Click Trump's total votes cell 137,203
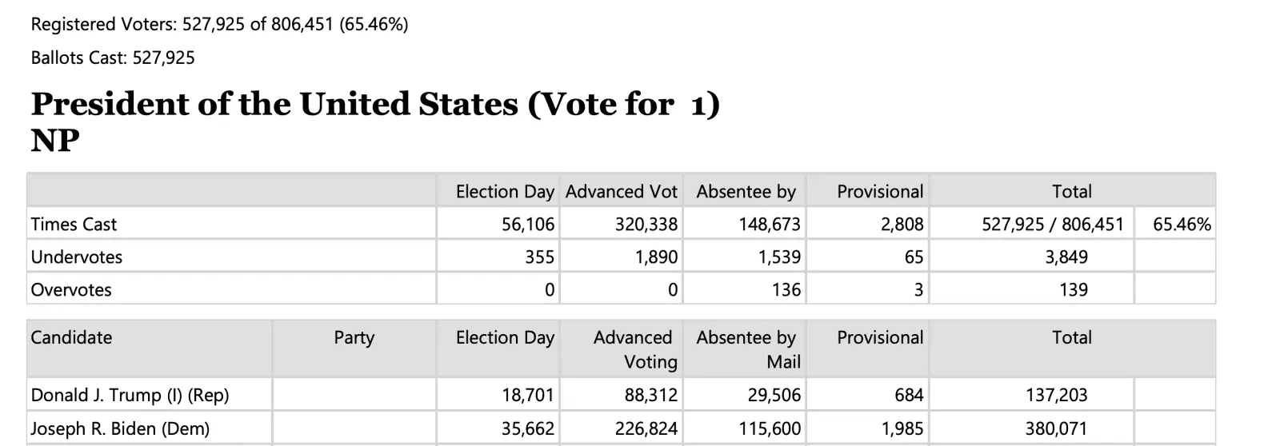The height and width of the screenshot is (446, 1280). [x=1056, y=395]
